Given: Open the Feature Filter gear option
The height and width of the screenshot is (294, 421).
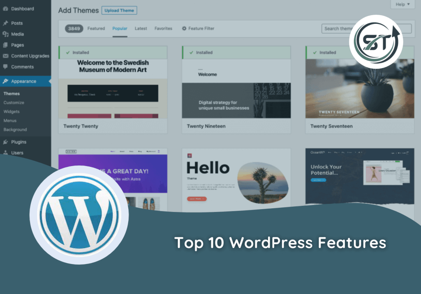Looking at the screenshot, I should point(198,29).
